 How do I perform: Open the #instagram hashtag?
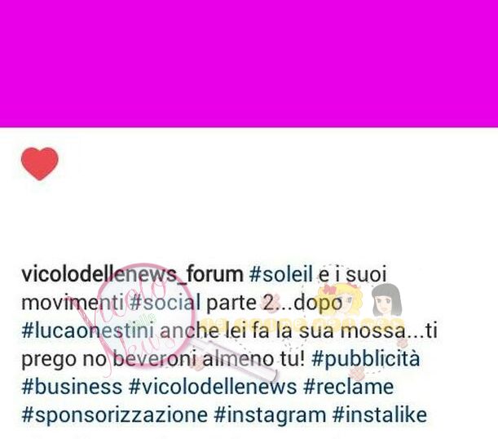(270, 415)
